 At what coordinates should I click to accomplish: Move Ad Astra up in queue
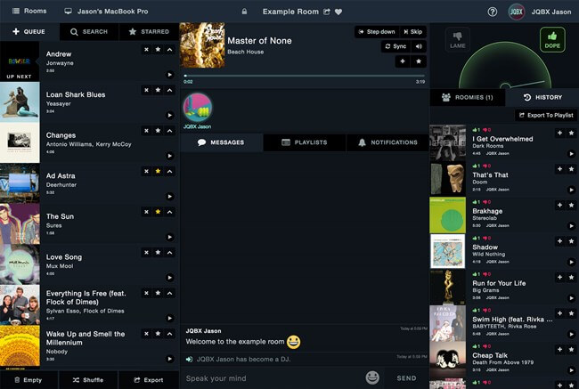[169, 171]
